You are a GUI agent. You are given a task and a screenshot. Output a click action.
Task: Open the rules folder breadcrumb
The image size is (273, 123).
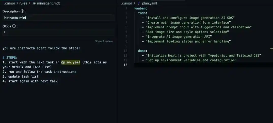click(x=23, y=3)
